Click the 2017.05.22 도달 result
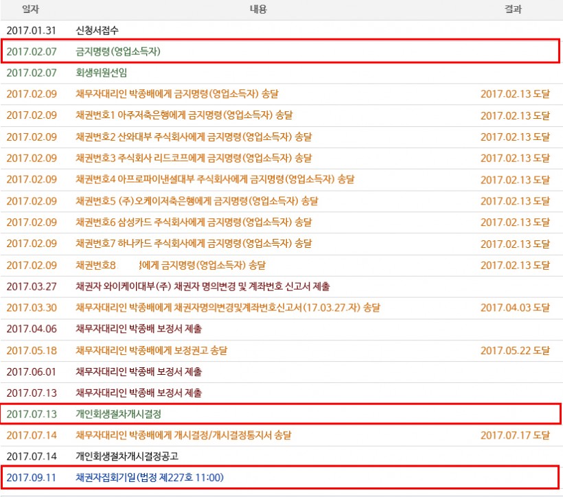Viewport: 563px width, 497px height. (x=515, y=351)
